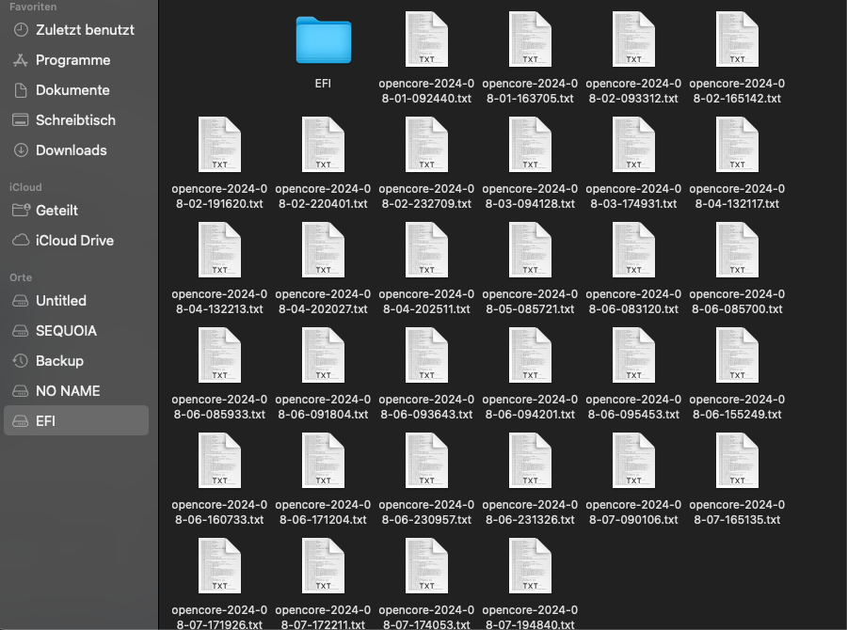847x630 pixels.
Task: Select file opencore-2024-08-06-083120.txt icon
Action: (x=633, y=249)
